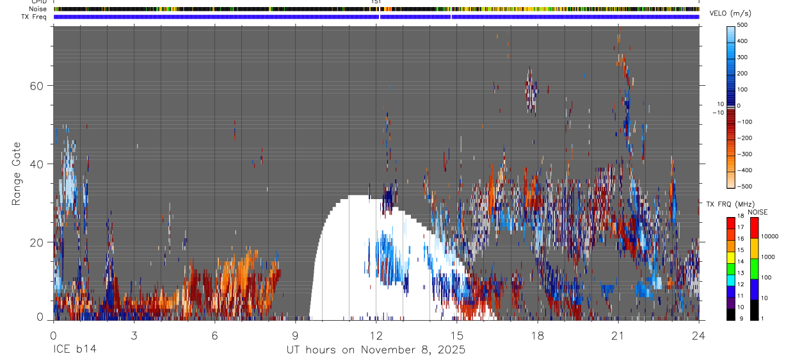This screenshot has width=786, height=363.
Task: Click the -10 label left of the velocity bar
Action: (718, 113)
